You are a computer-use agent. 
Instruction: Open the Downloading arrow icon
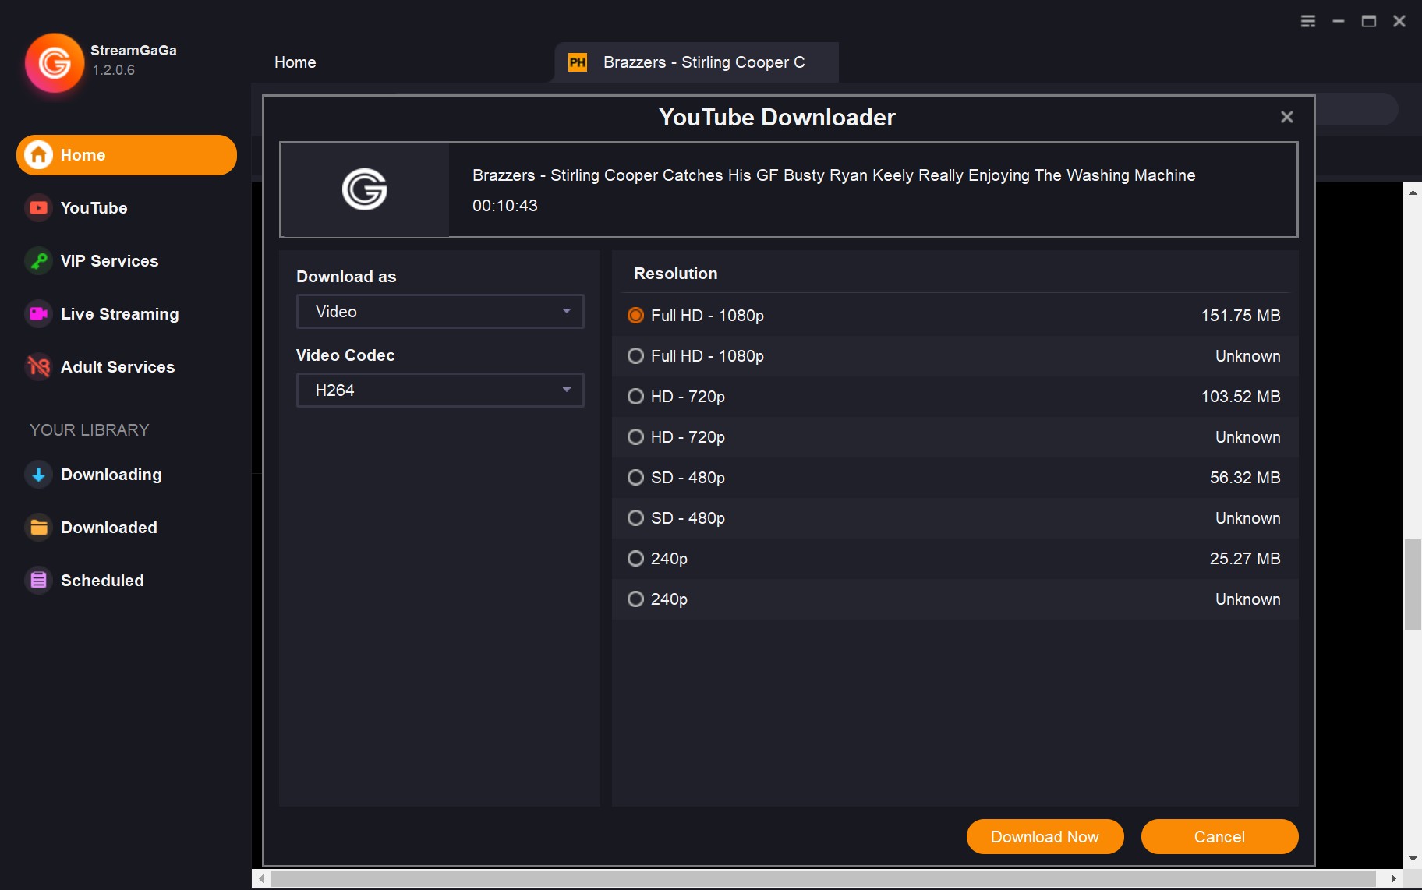pyautogui.click(x=38, y=475)
